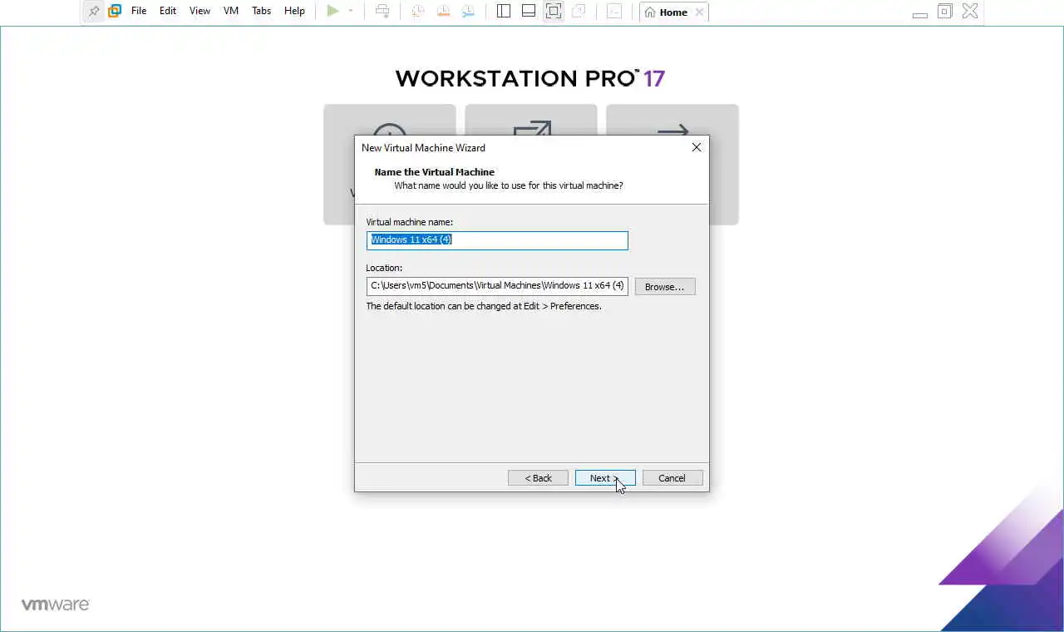Click the Open a Virtual Machine tile icon
Screen dimensions: 1064x632
531,129
